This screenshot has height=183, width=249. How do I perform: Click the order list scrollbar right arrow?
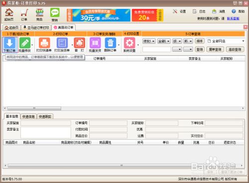point(243,108)
